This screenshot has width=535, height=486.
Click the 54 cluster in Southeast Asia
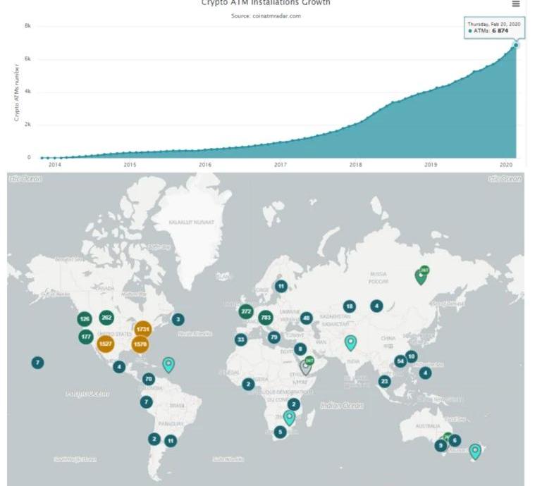tap(400, 361)
